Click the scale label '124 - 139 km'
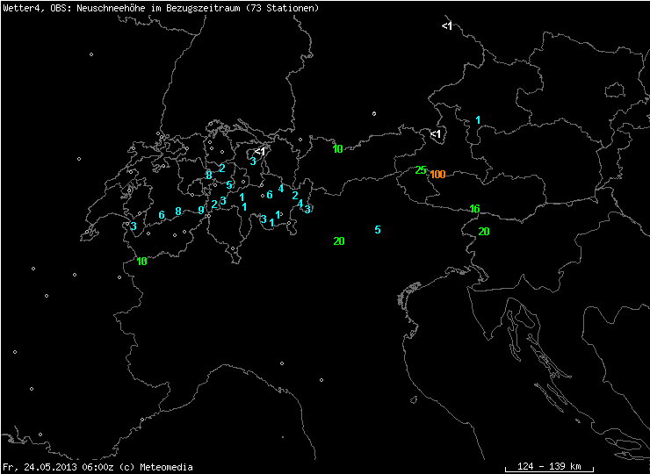The width and height of the screenshot is (650, 474). pos(549,467)
